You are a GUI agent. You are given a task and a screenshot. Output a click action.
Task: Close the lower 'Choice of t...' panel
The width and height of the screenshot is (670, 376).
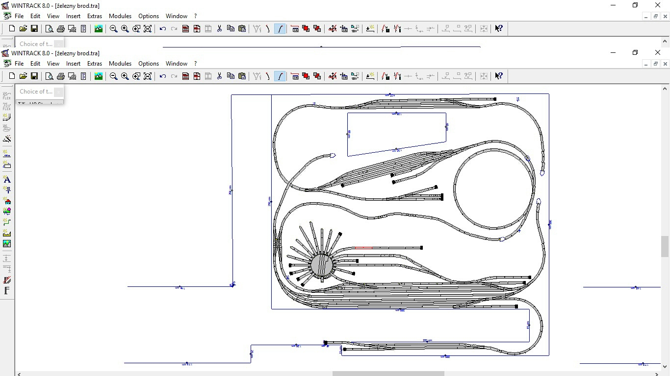[x=58, y=92]
